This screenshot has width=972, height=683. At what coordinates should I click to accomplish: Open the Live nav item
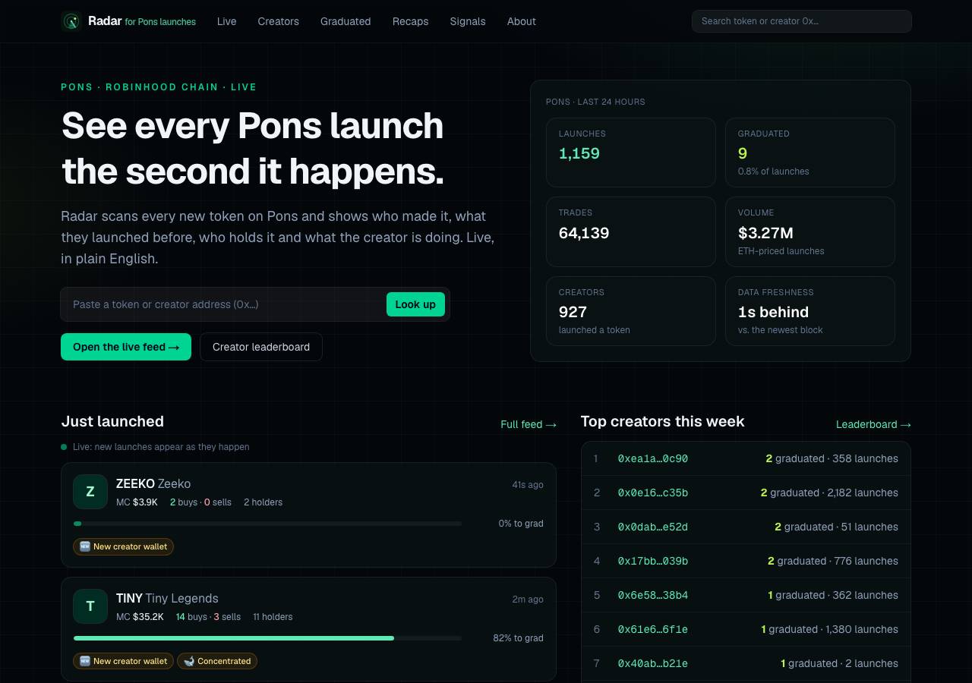click(226, 21)
